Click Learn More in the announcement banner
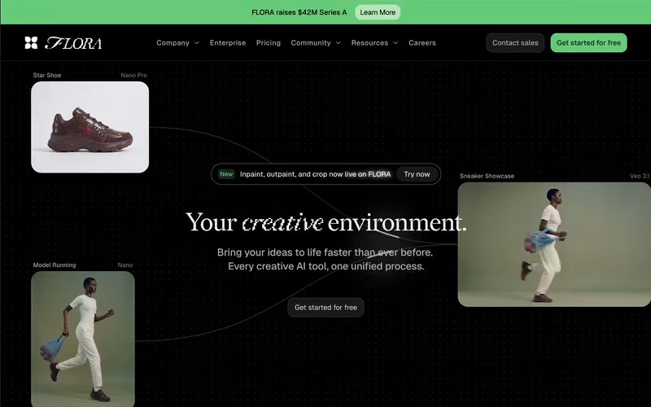The width and height of the screenshot is (651, 407). 378,12
